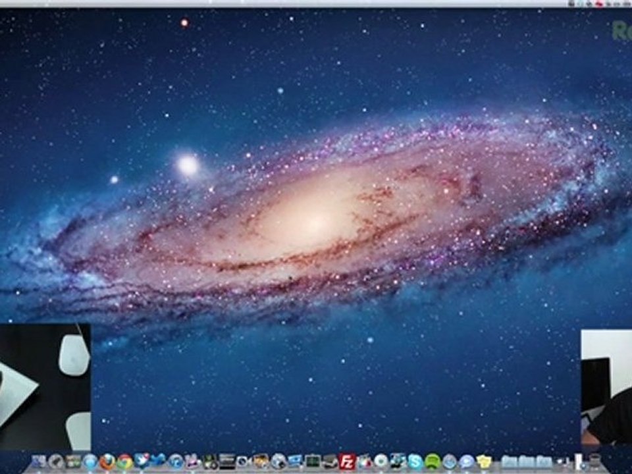
Task: Launch Firefox from the Dock
Action: pyautogui.click(x=107, y=461)
